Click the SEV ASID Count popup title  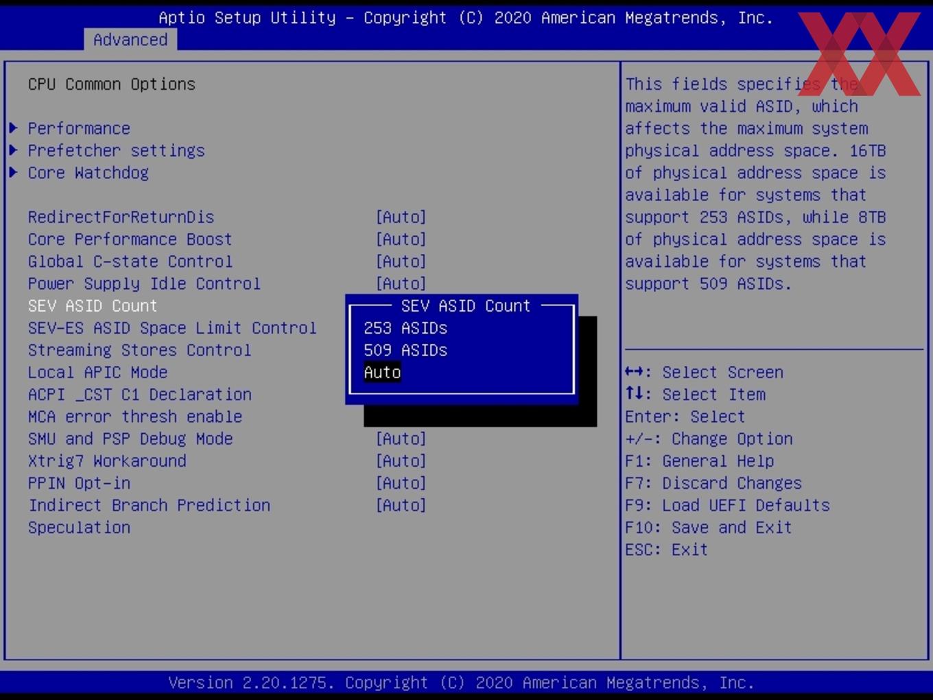coord(466,305)
